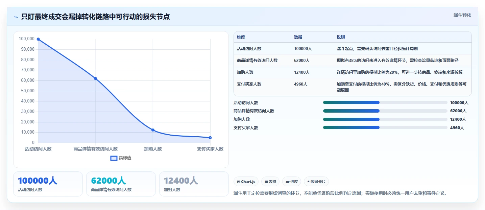Click the lightning icon beside the title
The width and height of the screenshot is (485, 210).
(x=16, y=17)
